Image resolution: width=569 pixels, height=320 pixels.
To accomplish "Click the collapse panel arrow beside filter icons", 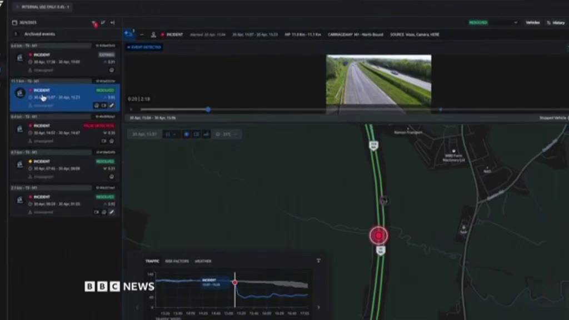I will [112, 23].
